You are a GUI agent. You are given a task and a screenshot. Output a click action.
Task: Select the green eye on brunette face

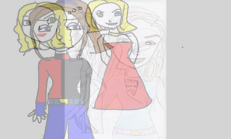pos(52,20)
